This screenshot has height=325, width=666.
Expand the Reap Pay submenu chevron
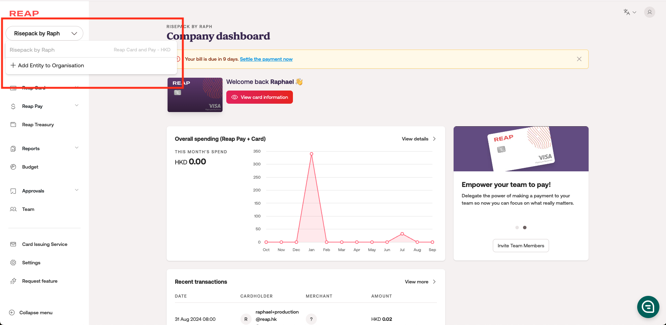pos(77,105)
